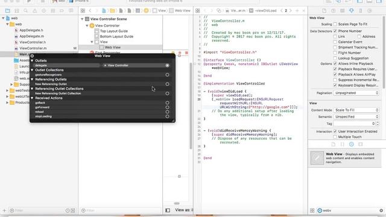Select ViewController.m file in navigator
386x217 pixels.
pos(33,48)
